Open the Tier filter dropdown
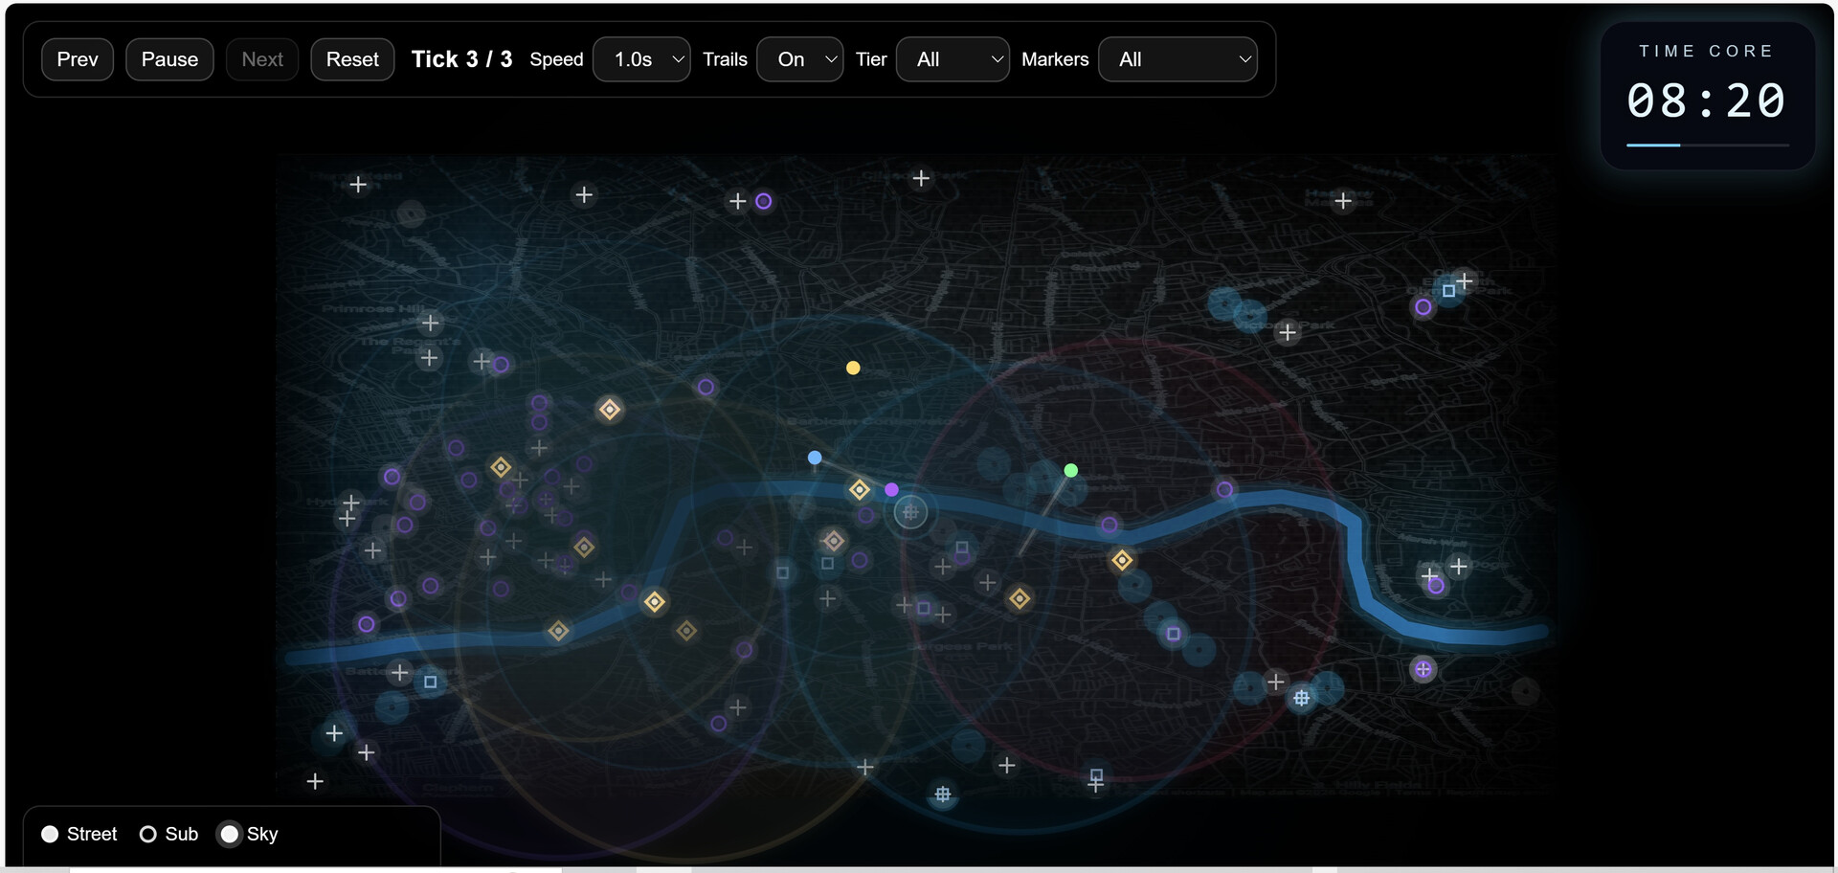Viewport: 1838px width, 873px height. click(x=953, y=58)
